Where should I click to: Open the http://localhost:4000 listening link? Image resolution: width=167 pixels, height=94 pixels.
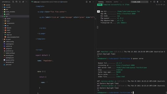coord(125,65)
